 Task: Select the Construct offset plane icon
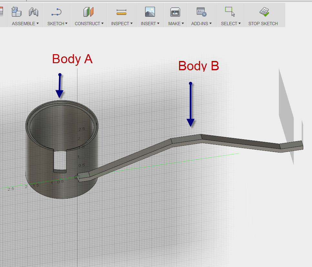tap(88, 12)
